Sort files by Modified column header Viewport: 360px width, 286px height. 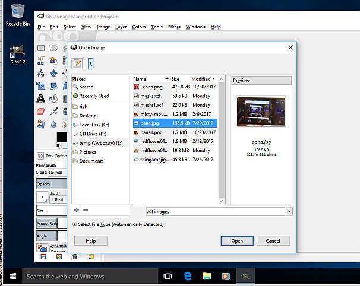(201, 79)
